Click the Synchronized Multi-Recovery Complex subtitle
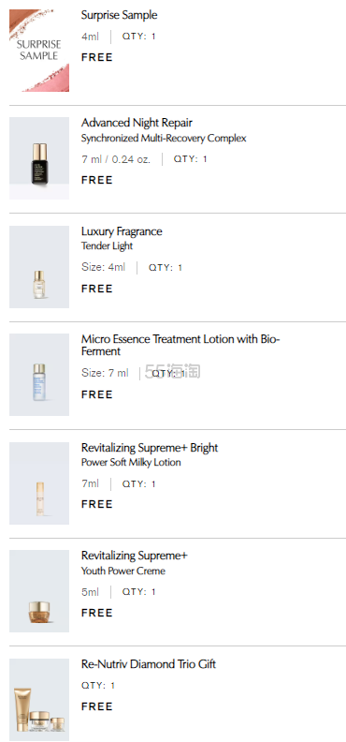 [164, 138]
